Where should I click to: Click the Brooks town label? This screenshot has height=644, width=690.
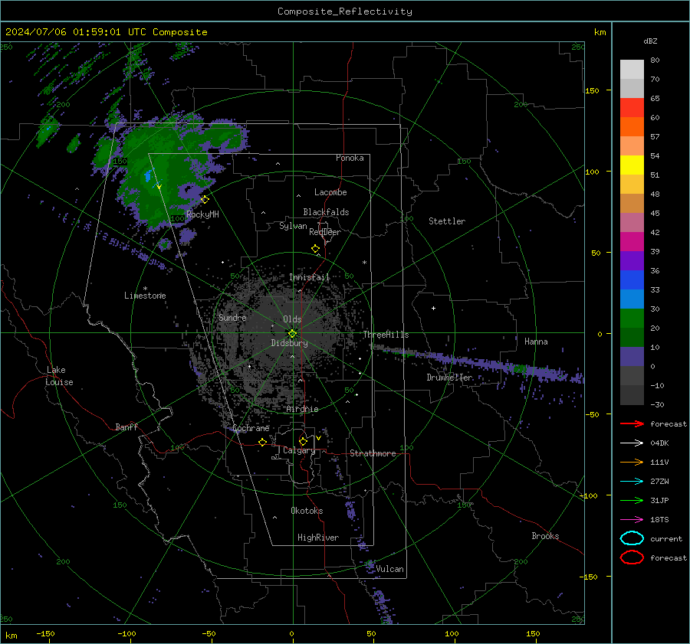click(545, 536)
